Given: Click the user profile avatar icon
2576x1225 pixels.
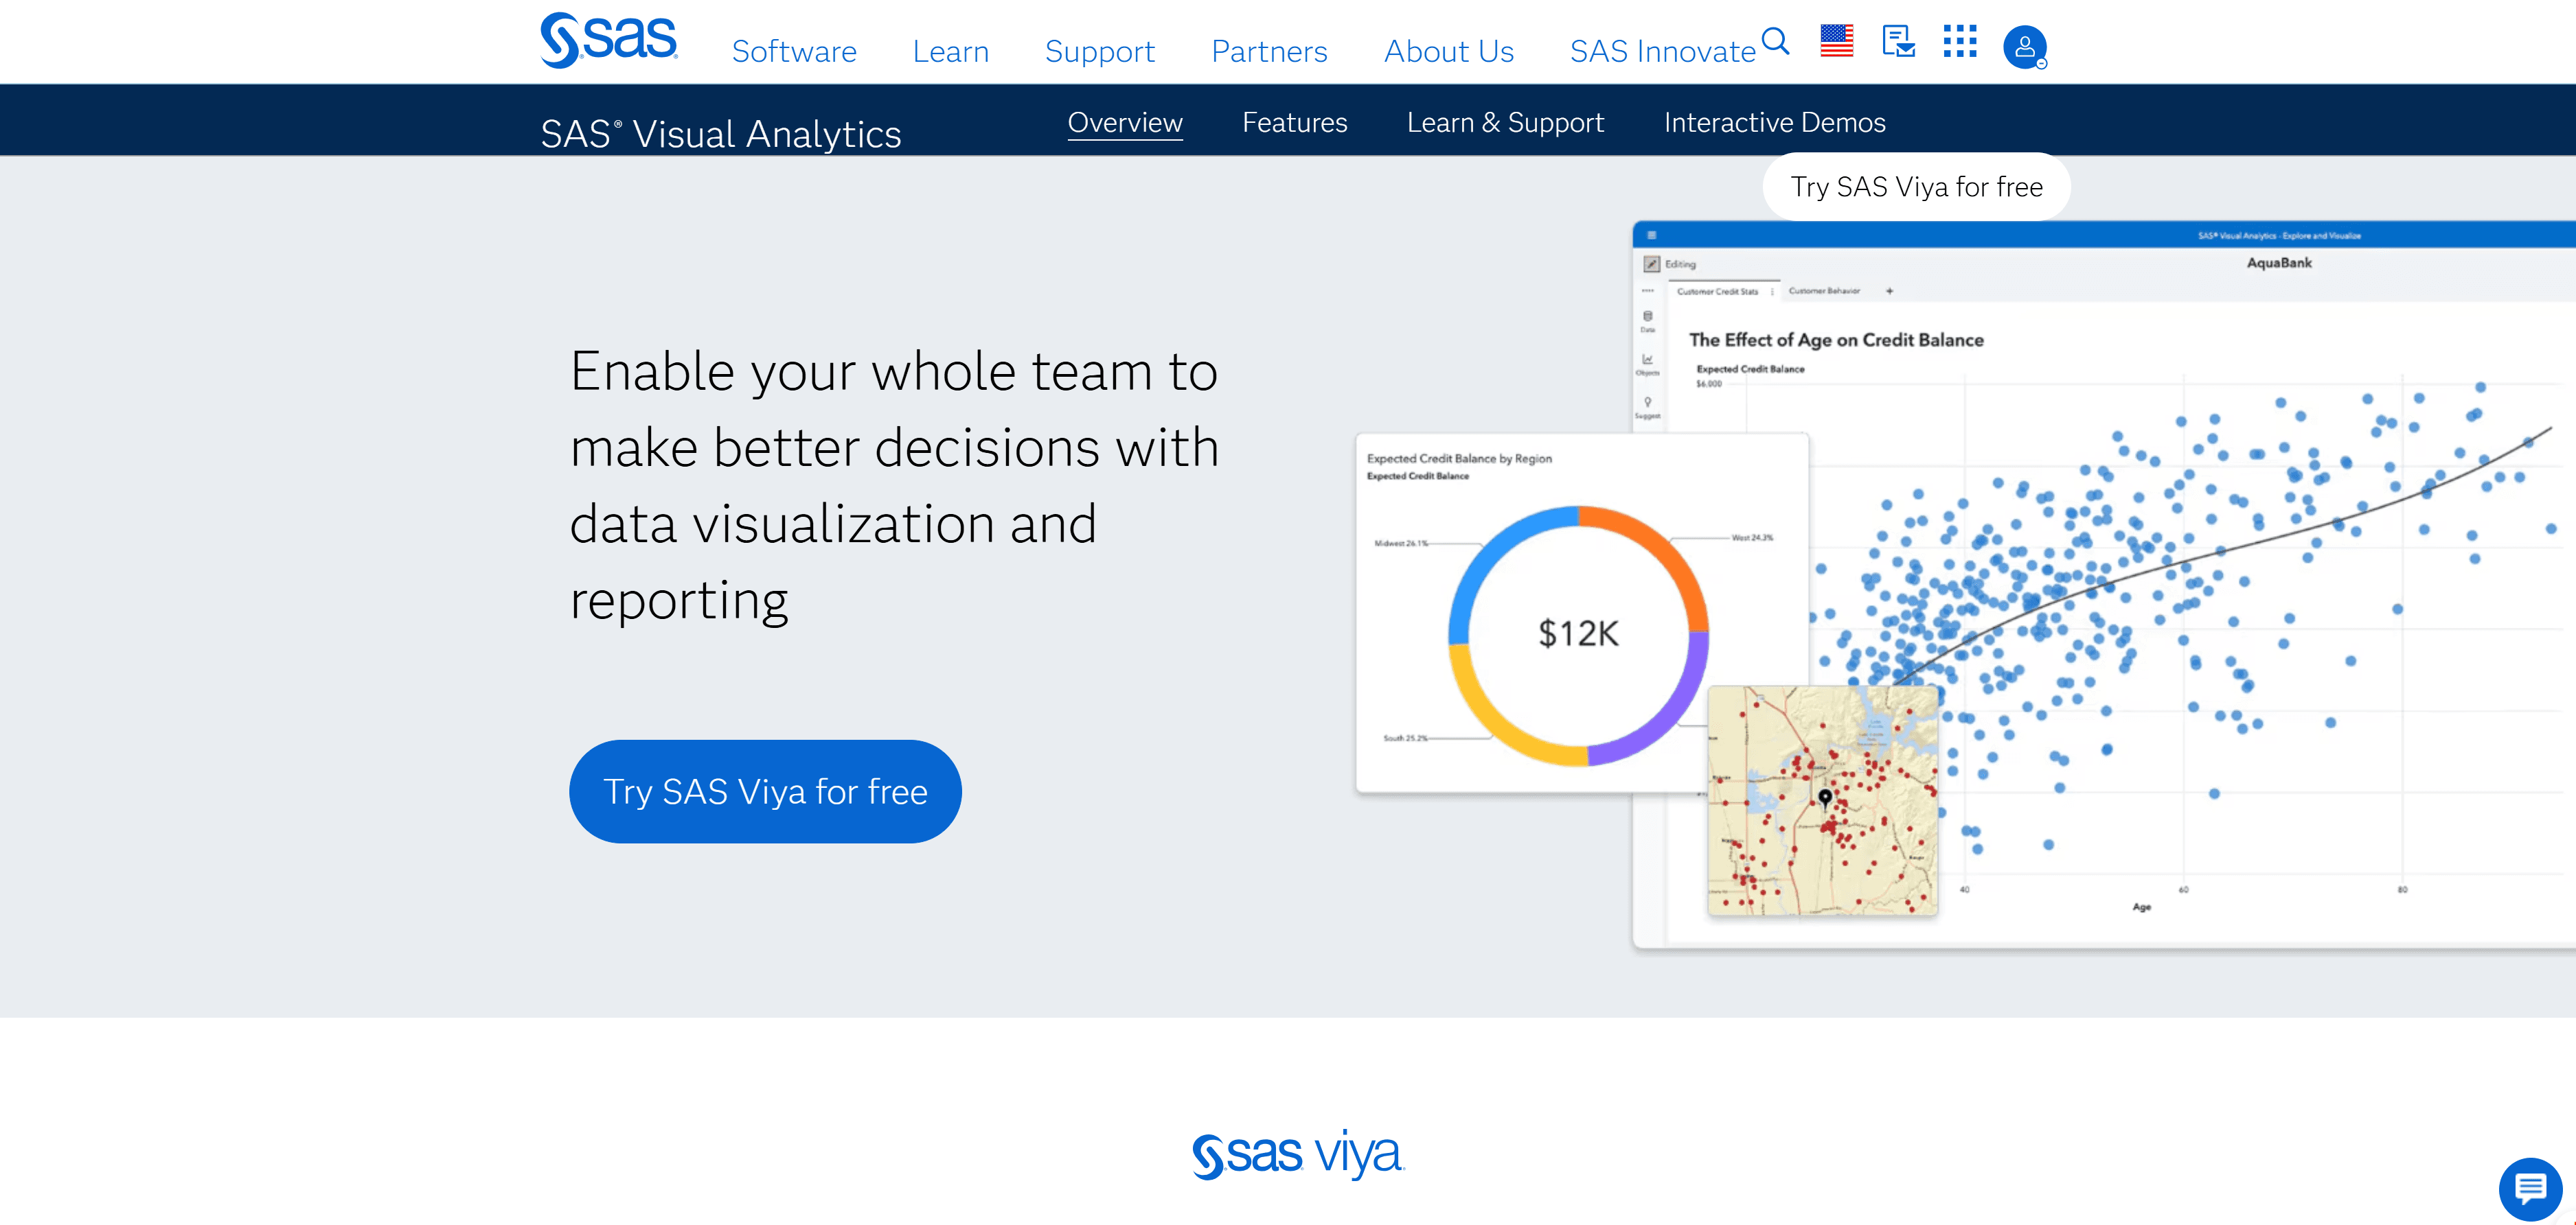Looking at the screenshot, I should pos(2025,46).
